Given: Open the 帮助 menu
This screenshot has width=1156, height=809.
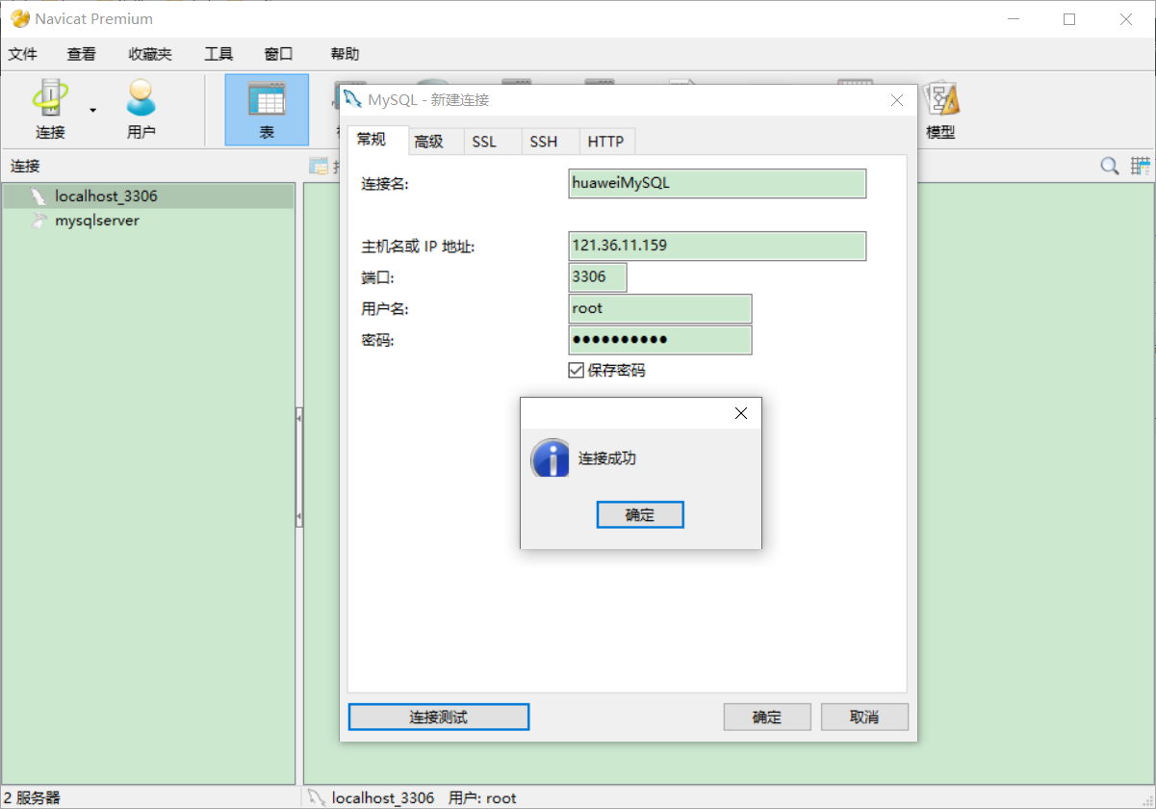Looking at the screenshot, I should click(x=345, y=54).
